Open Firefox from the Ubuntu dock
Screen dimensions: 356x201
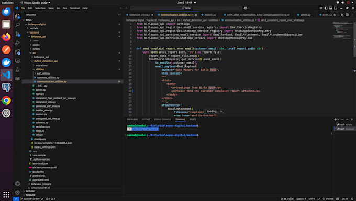6,37
